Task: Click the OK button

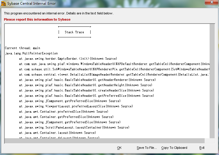Action: tap(119, 148)
